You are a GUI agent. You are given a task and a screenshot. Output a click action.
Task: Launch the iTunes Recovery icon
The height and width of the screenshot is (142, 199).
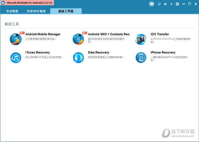(16, 58)
